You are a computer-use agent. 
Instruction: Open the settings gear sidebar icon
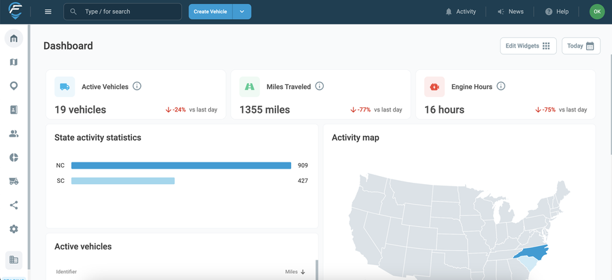coord(14,229)
